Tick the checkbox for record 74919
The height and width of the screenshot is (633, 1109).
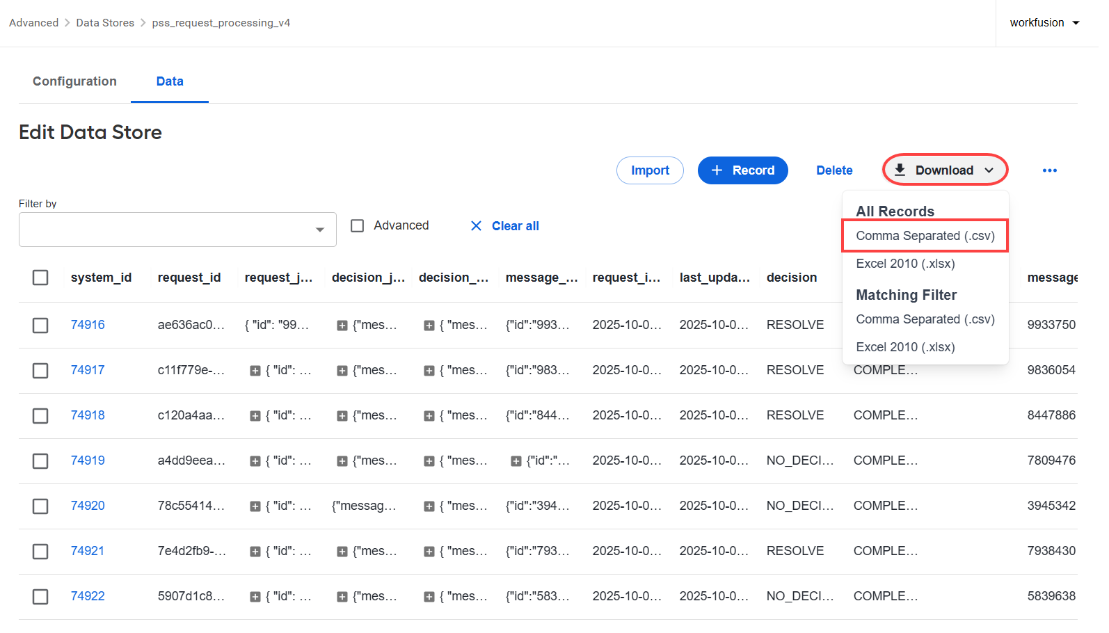point(40,461)
